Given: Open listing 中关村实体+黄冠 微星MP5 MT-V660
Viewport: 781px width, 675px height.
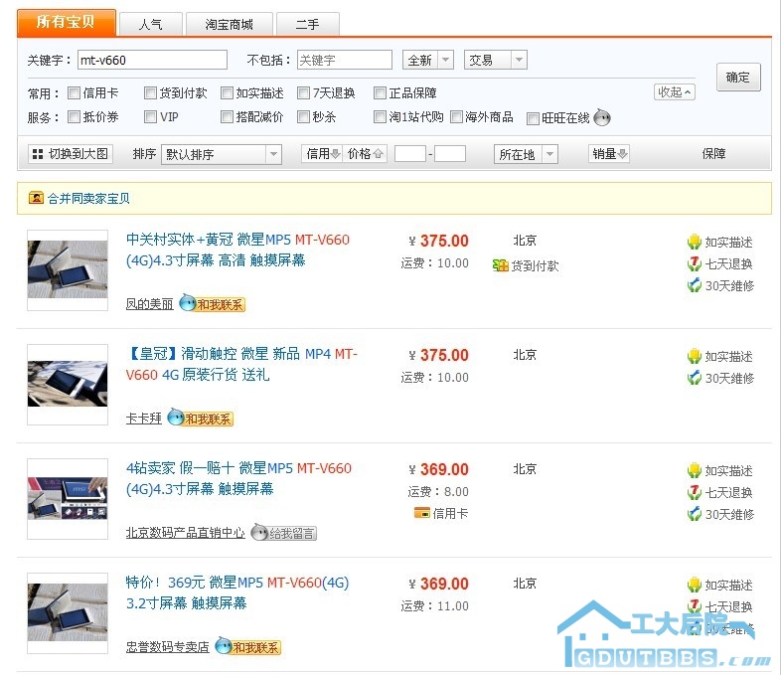Looking at the screenshot, I should pos(238,250).
